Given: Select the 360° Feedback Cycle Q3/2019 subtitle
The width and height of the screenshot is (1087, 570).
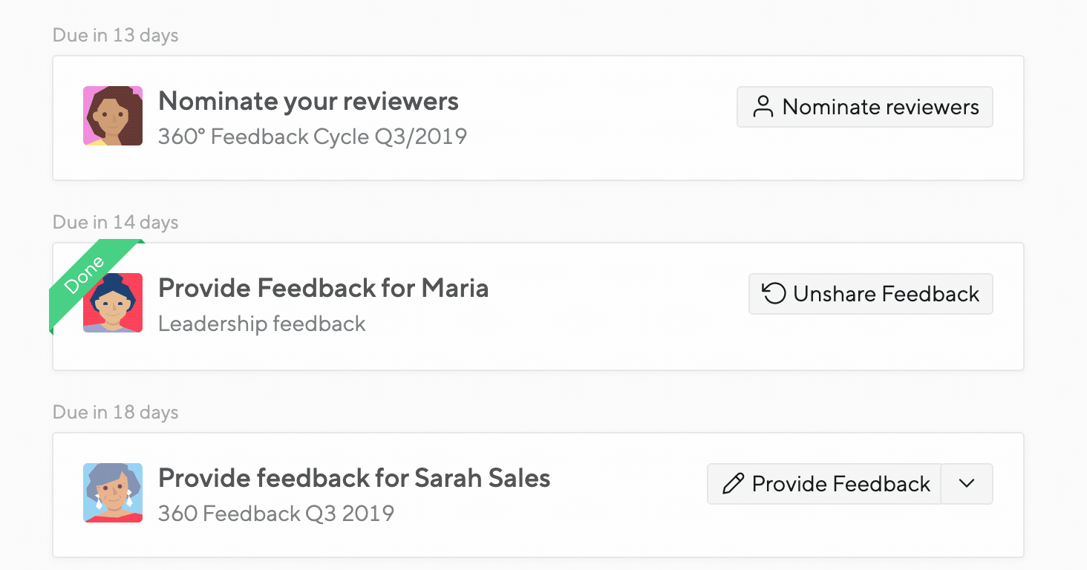Looking at the screenshot, I should 313,137.
